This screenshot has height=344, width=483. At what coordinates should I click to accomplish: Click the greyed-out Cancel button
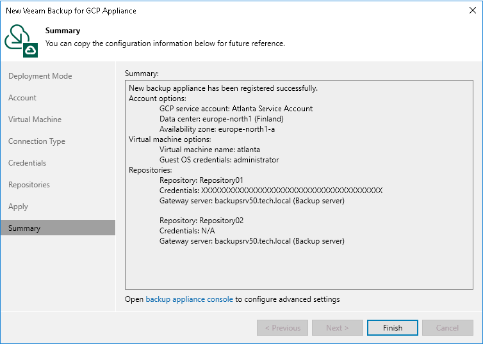point(447,328)
